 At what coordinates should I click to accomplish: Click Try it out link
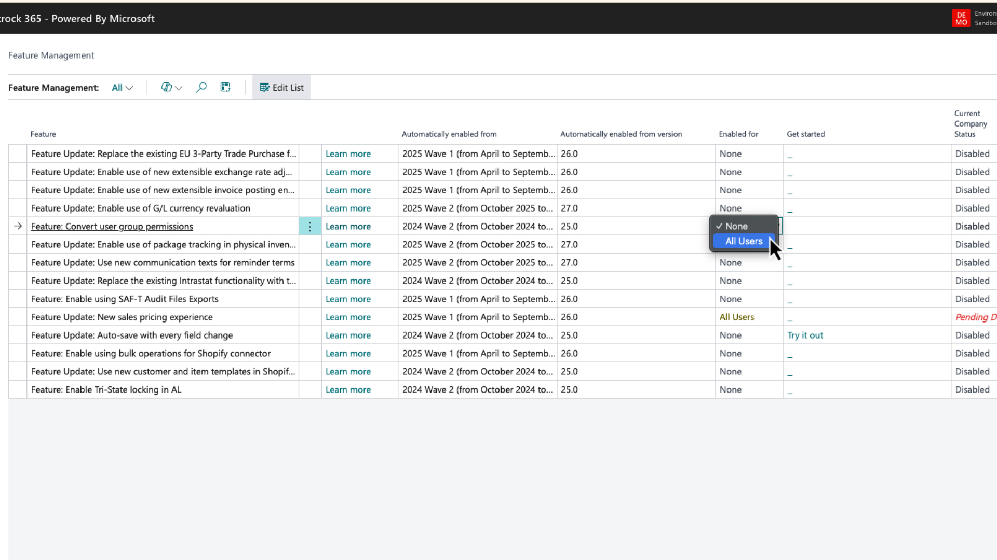tap(805, 335)
